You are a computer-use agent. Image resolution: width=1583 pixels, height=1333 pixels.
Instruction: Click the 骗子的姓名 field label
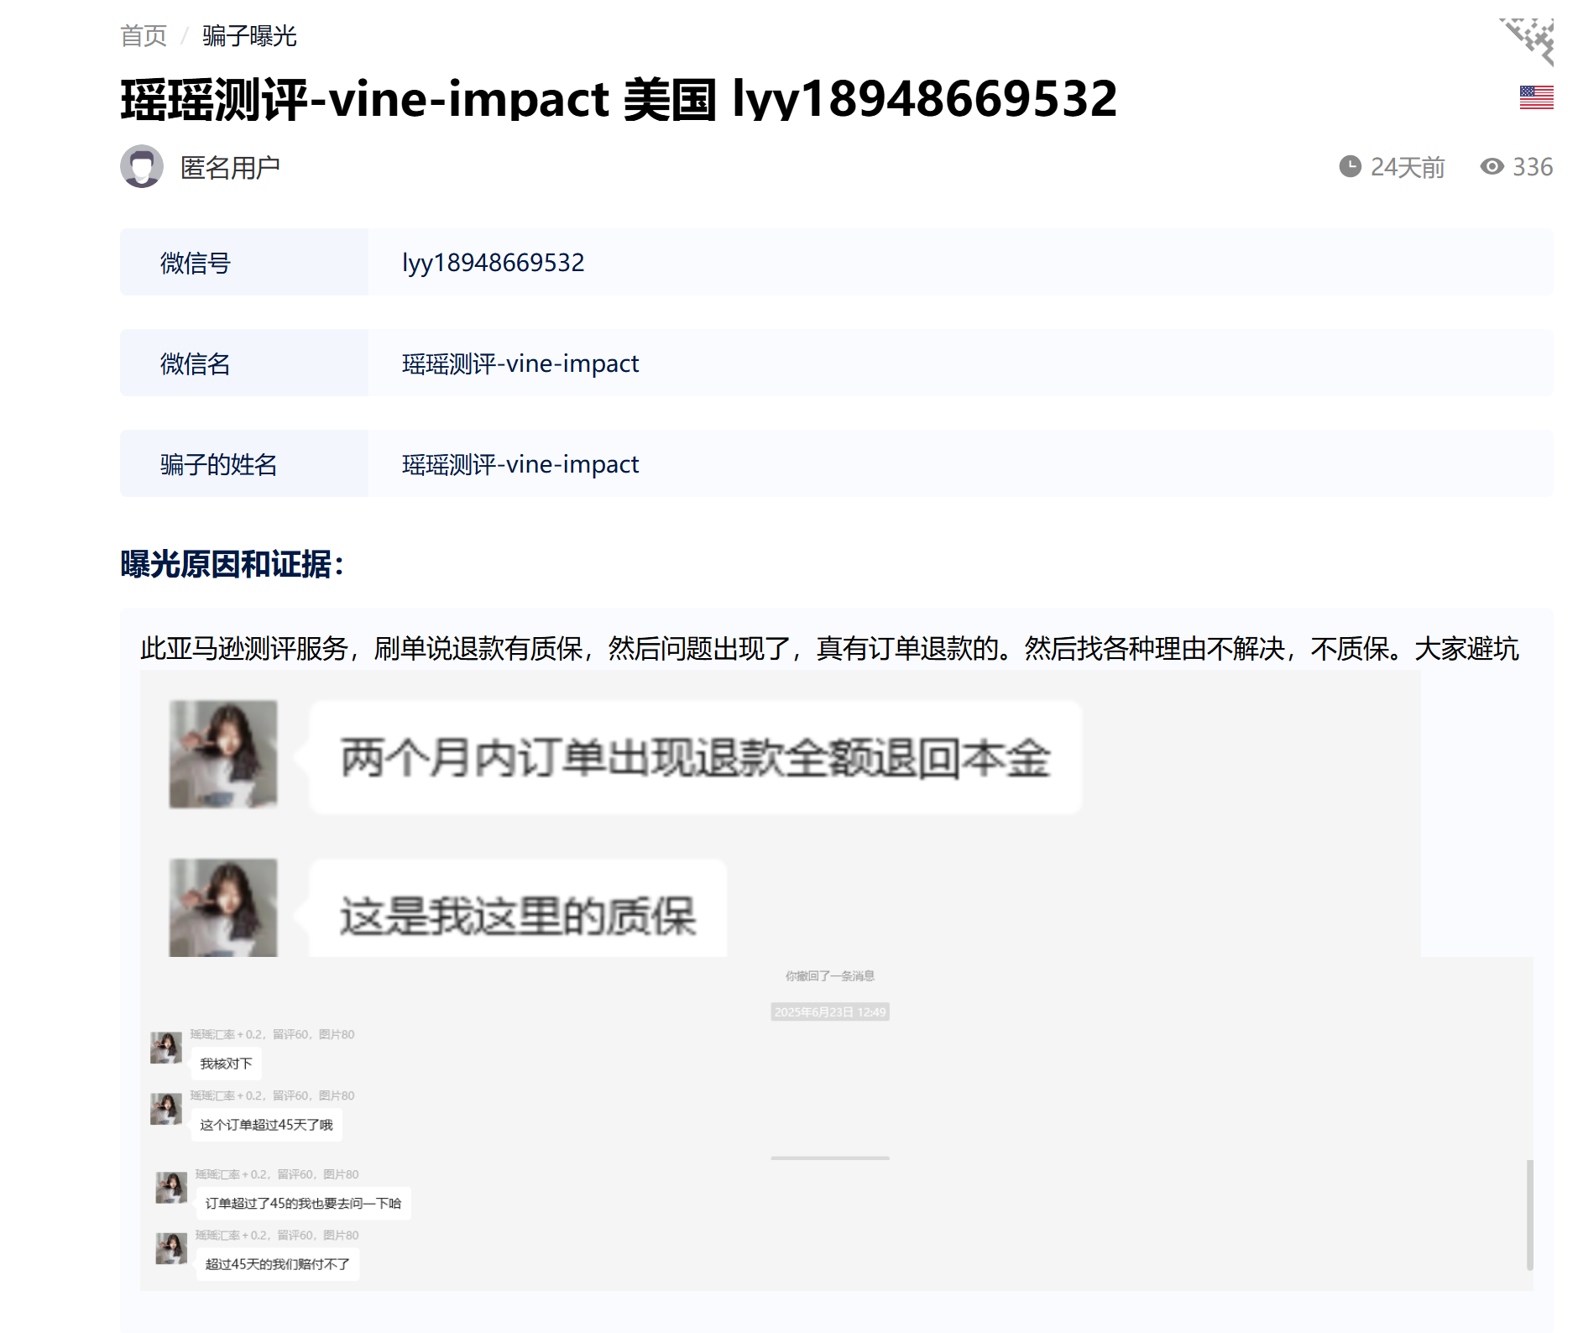(219, 464)
